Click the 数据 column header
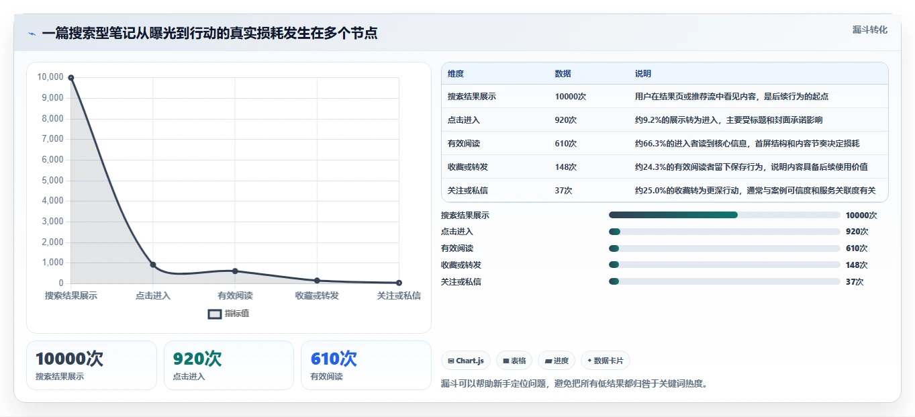The height and width of the screenshot is (417, 915). click(x=563, y=74)
